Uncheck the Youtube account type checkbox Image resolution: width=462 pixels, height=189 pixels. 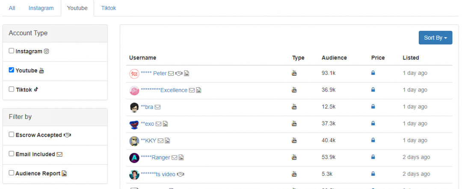tap(12, 70)
